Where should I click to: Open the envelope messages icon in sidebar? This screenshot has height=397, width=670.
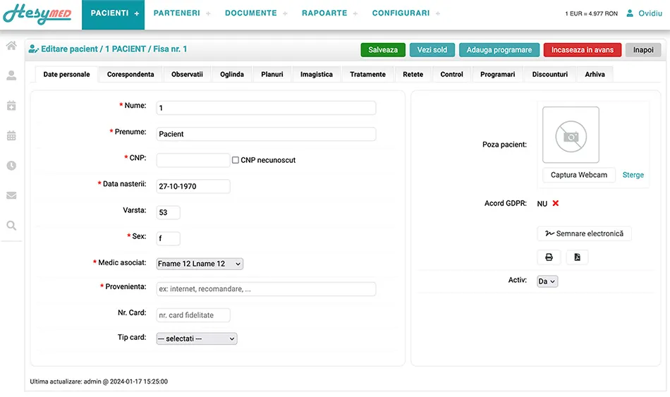click(11, 195)
